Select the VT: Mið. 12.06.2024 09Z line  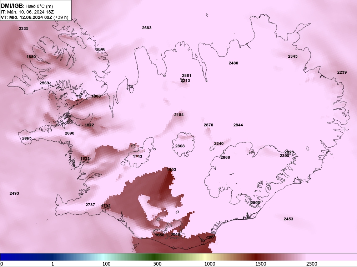(x=35, y=17)
